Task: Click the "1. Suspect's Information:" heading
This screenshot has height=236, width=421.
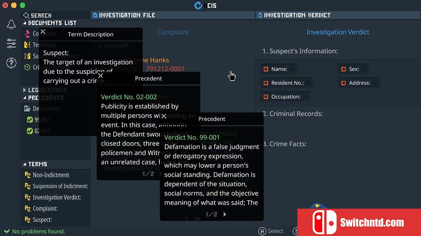Action: click(300, 51)
